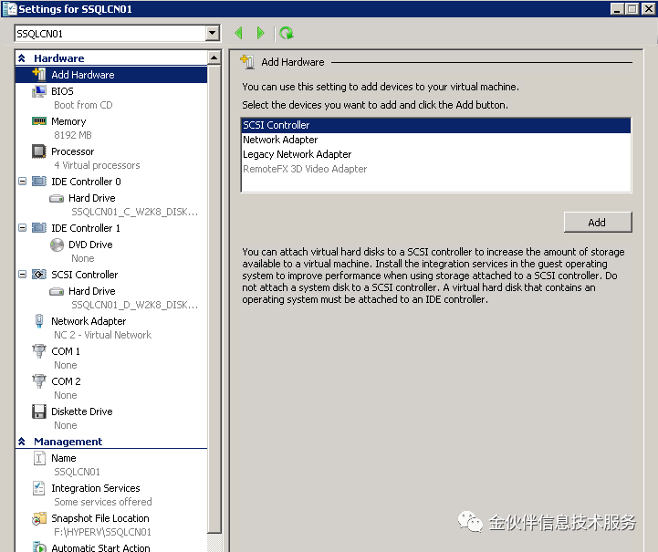Select RemoteFX 3D Video Adapter entry

click(x=435, y=169)
